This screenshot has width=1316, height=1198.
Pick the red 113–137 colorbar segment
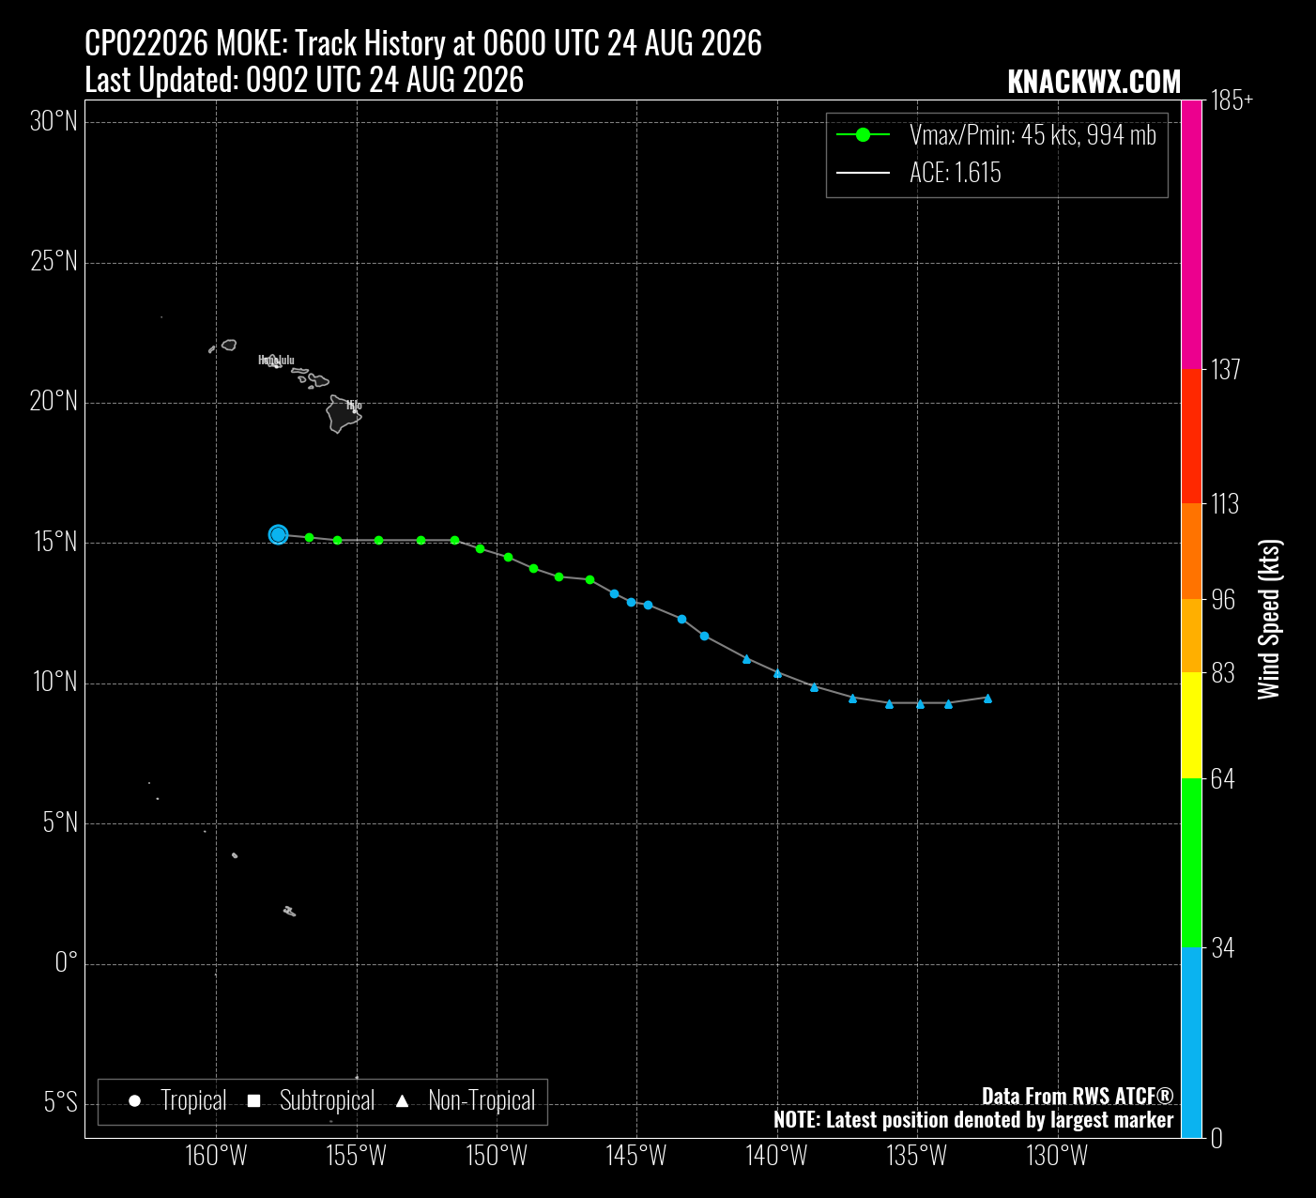click(1191, 437)
